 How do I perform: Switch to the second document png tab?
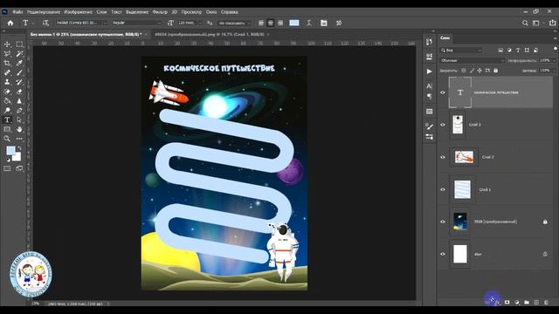click(210, 35)
